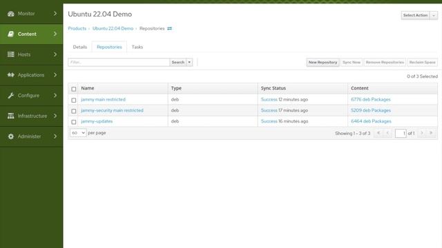This screenshot has height=248, width=442.
Task: Switch to the Details tab
Action: pyautogui.click(x=80, y=47)
